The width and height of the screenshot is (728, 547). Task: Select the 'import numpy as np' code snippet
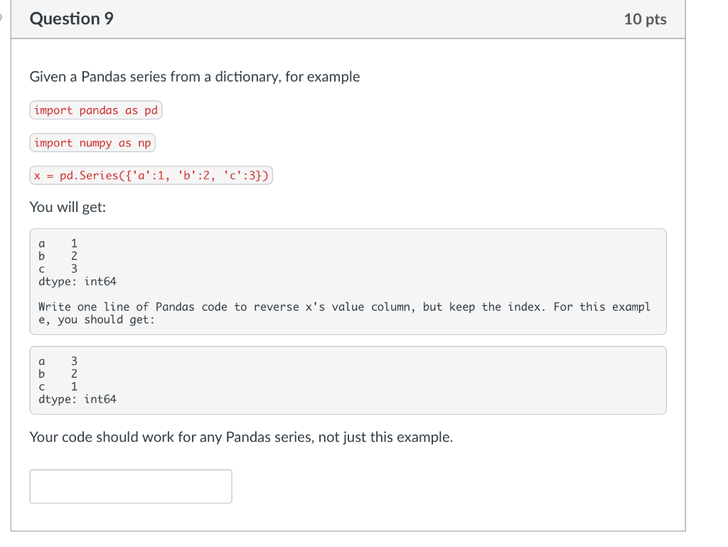point(92,142)
